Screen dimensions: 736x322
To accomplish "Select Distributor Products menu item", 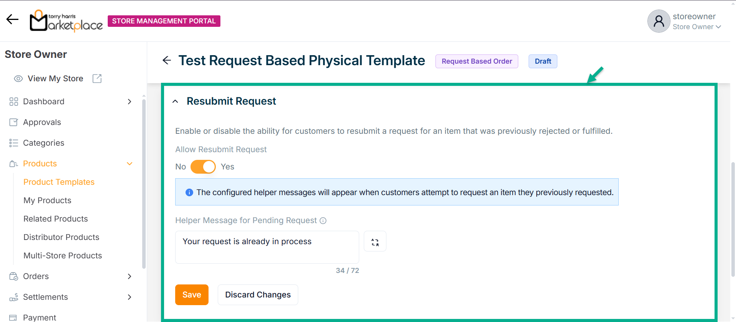I will [61, 237].
